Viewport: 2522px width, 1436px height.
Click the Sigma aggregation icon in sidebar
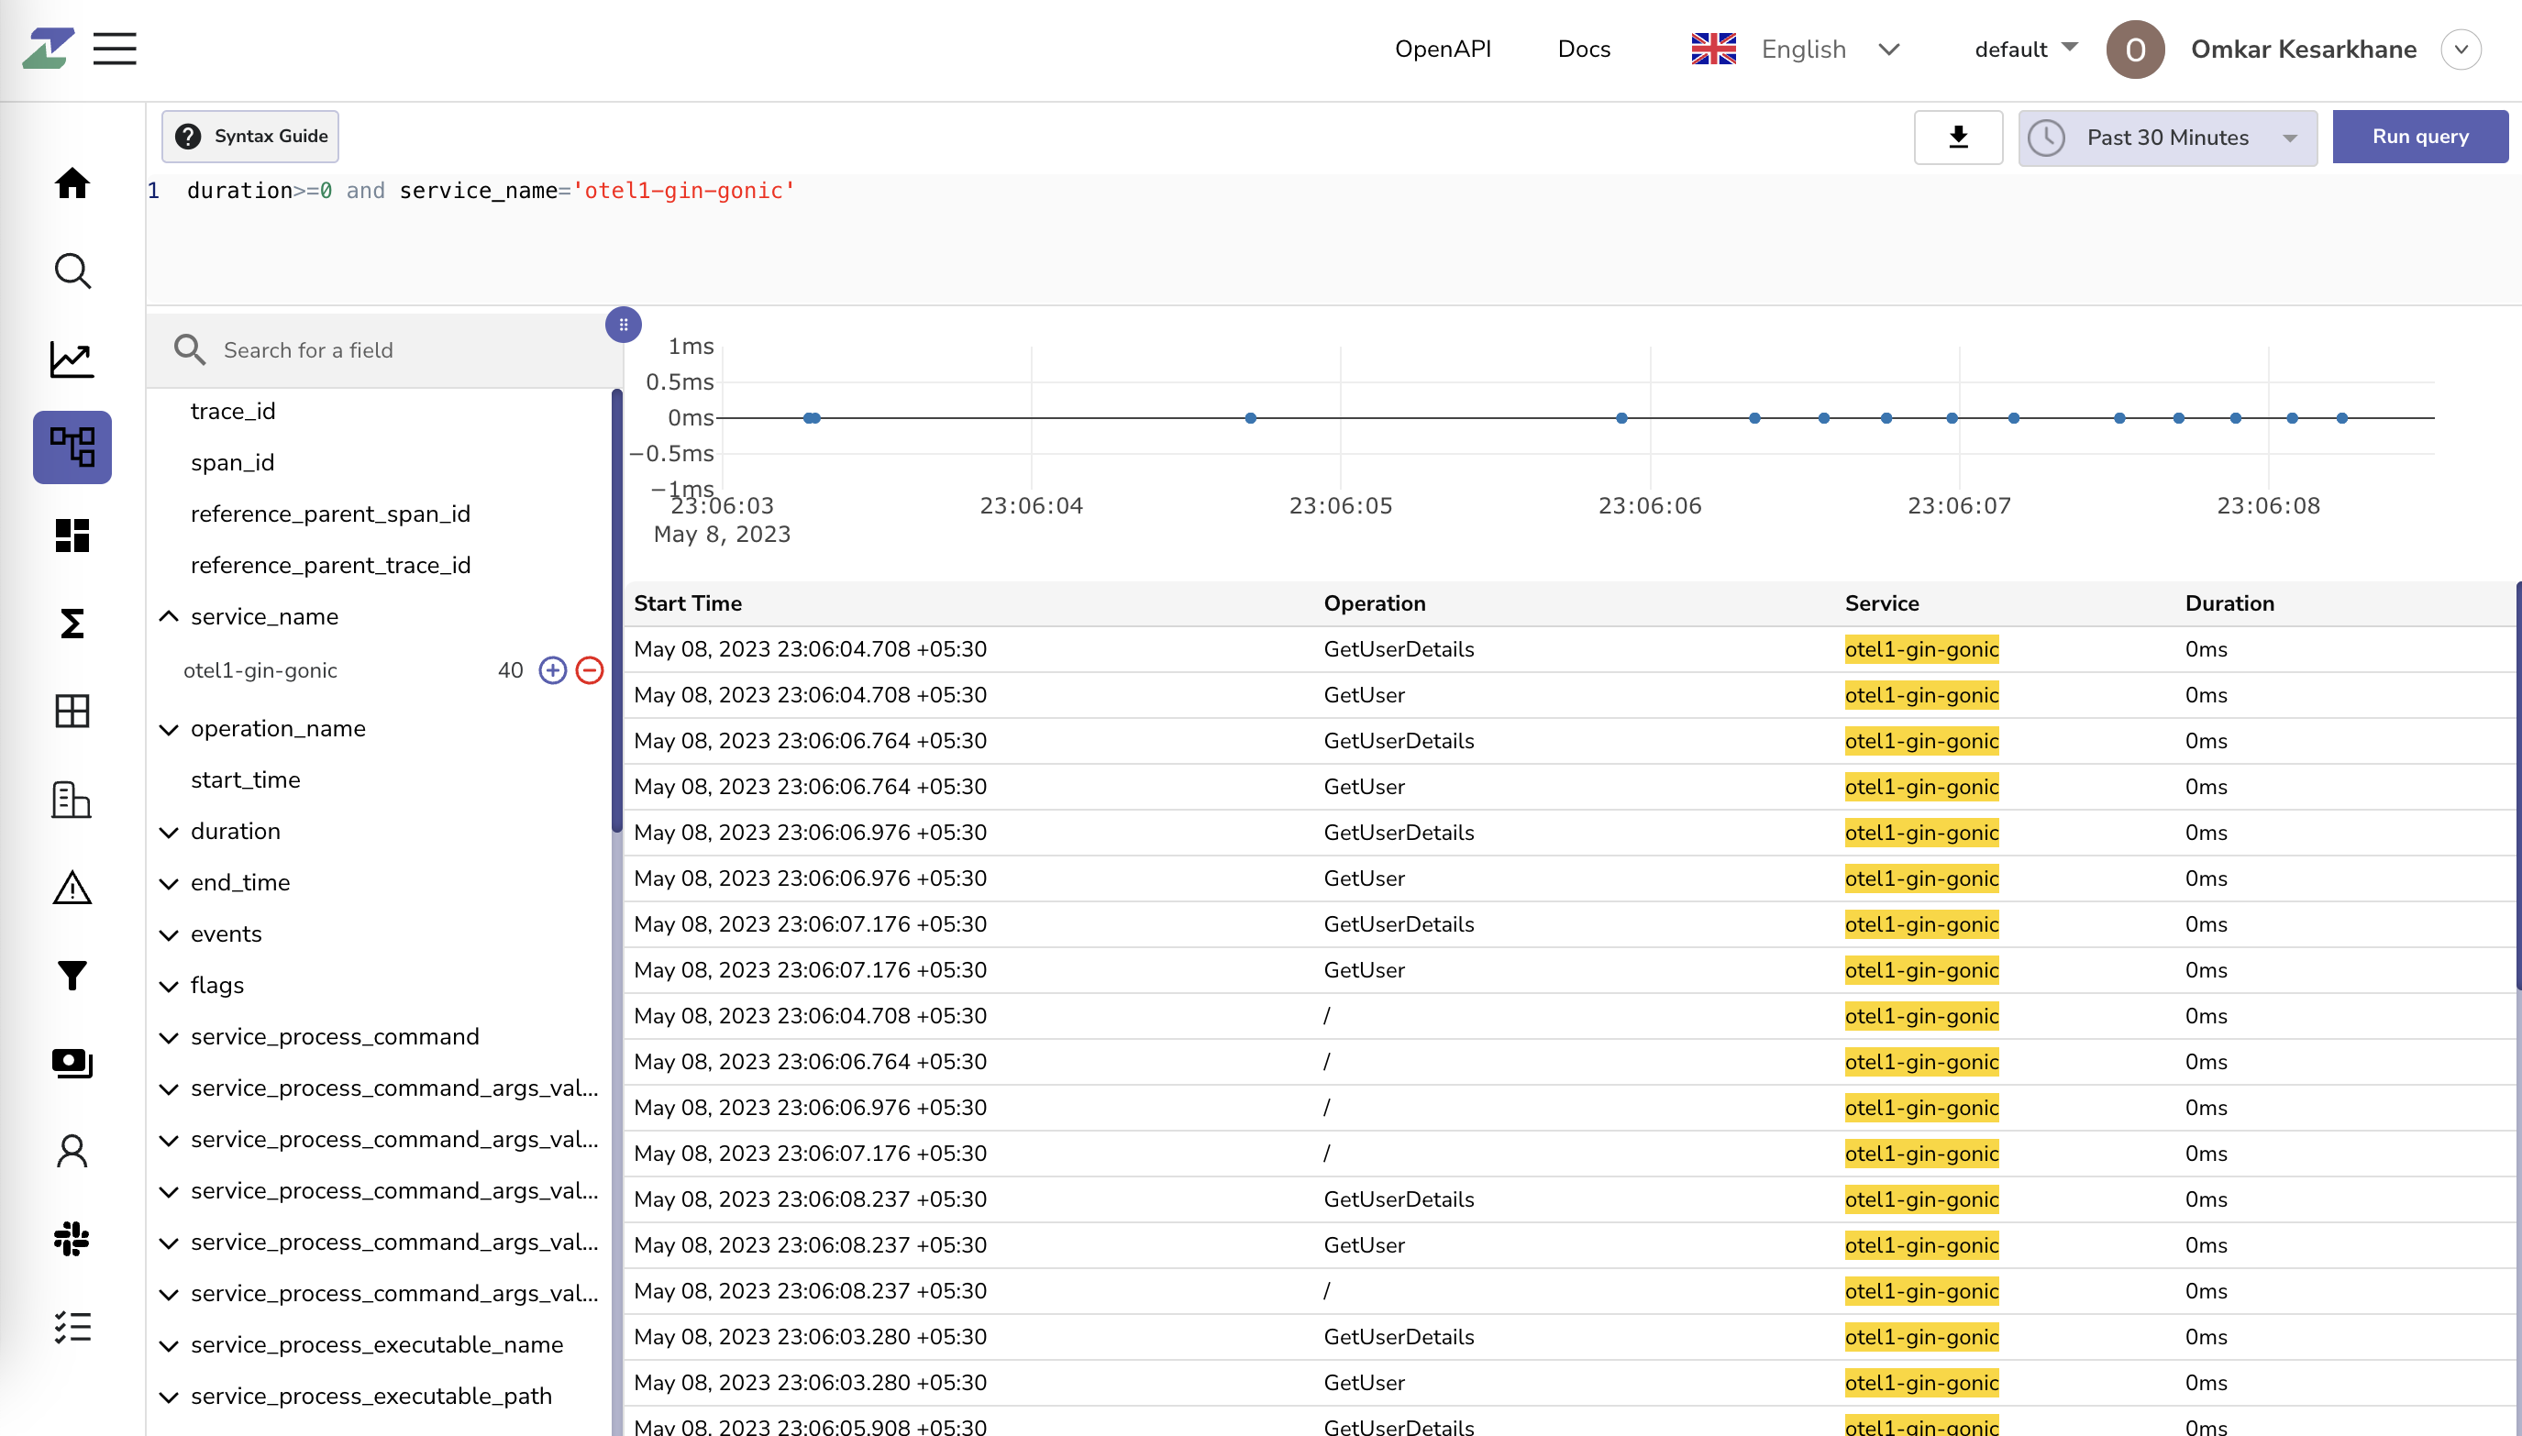tap(72, 624)
